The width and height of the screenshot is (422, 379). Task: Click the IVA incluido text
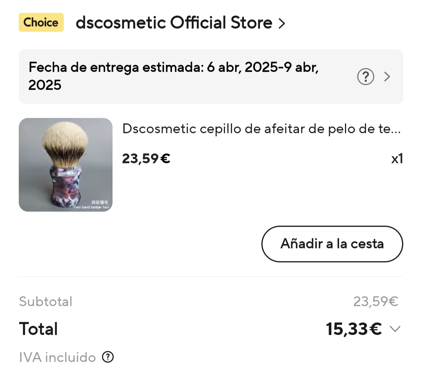pos(57,357)
